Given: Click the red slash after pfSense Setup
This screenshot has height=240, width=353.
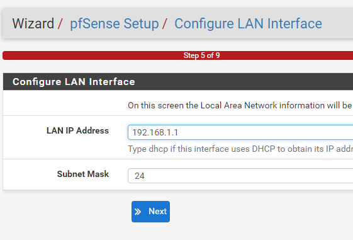Looking at the screenshot, I should (165, 24).
